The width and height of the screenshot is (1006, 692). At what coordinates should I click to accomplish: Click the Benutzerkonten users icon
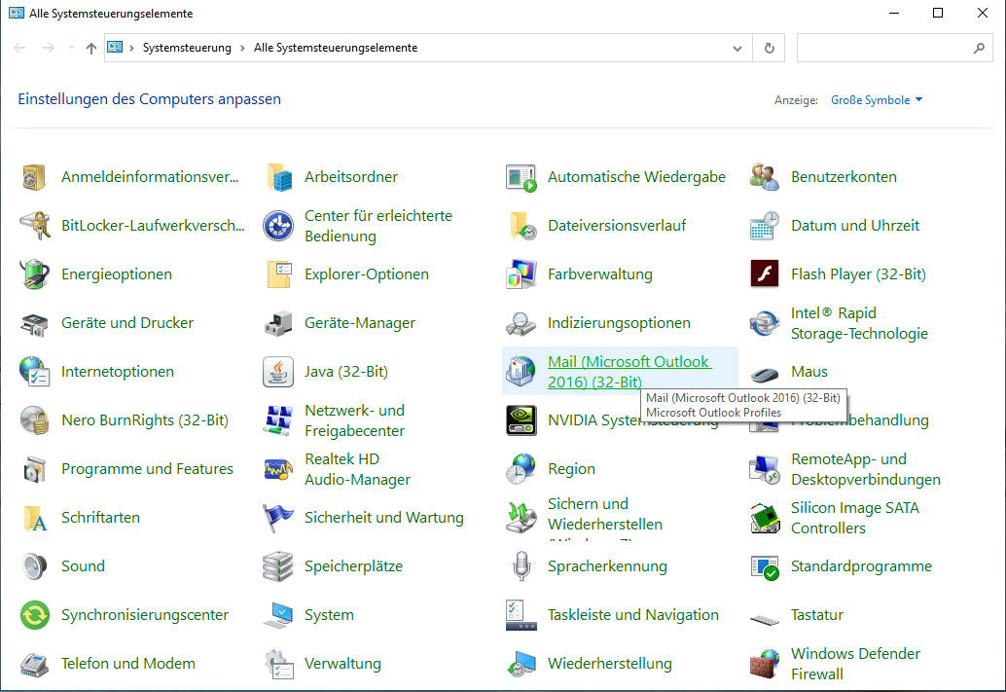[x=764, y=177]
